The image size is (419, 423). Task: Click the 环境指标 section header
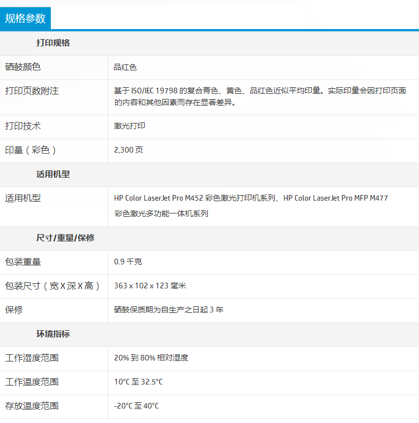coord(53,334)
